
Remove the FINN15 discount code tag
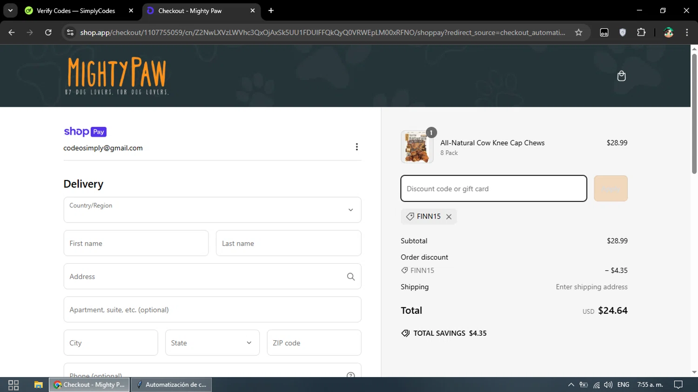449,217
